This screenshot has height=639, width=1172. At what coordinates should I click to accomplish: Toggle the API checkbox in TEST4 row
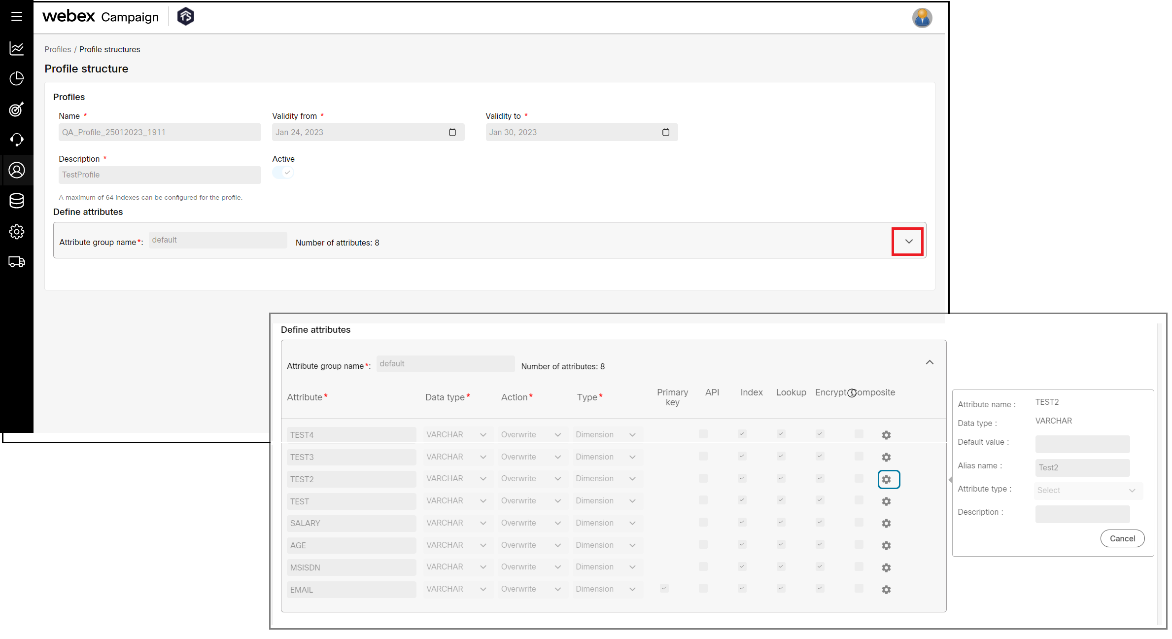(703, 434)
